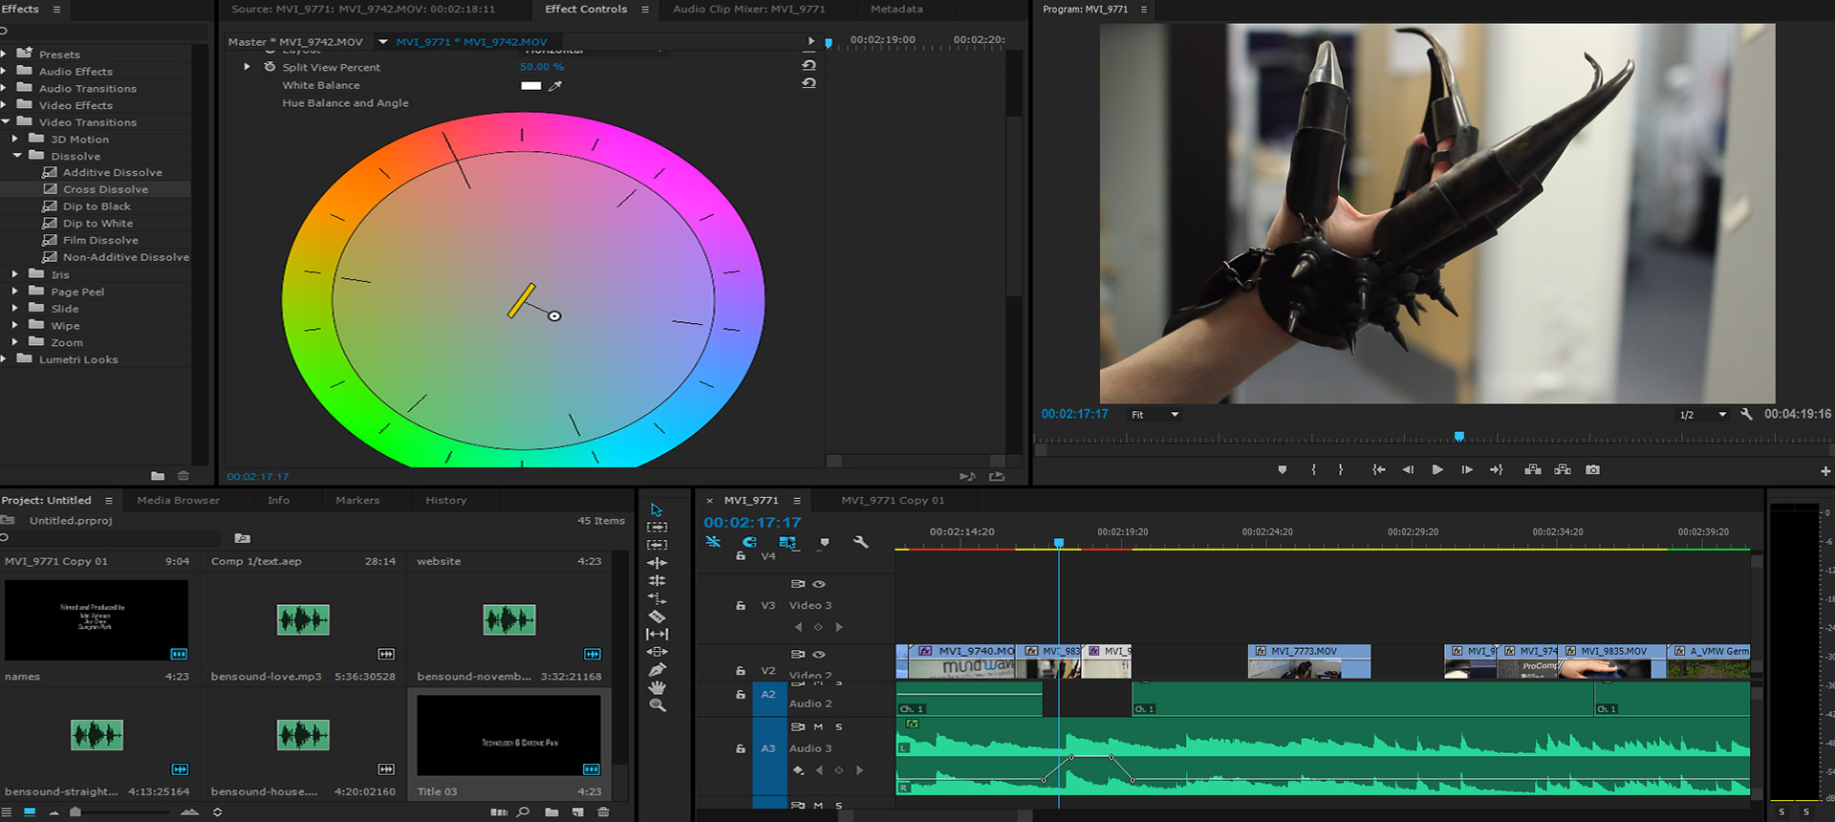Select the Zoom tool magnifier

[657, 705]
